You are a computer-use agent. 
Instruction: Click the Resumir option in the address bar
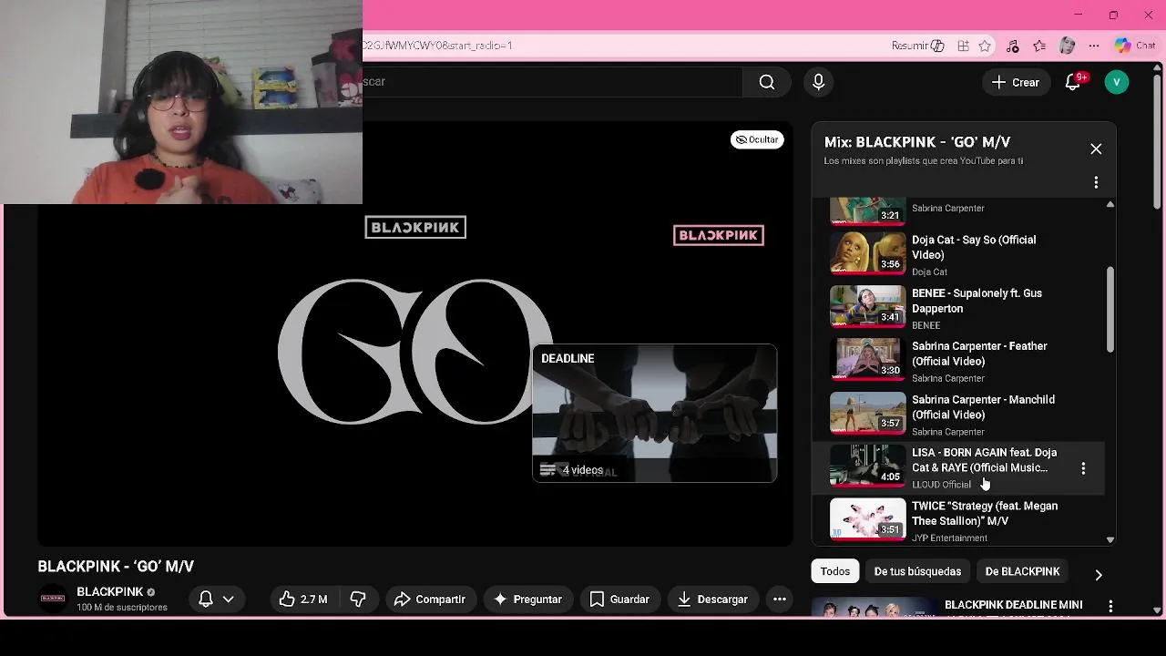(918, 46)
